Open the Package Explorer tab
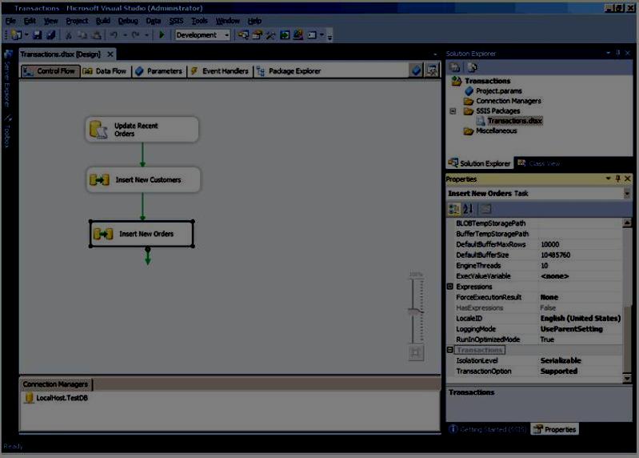Viewport: 639px width, 458px height. [289, 71]
